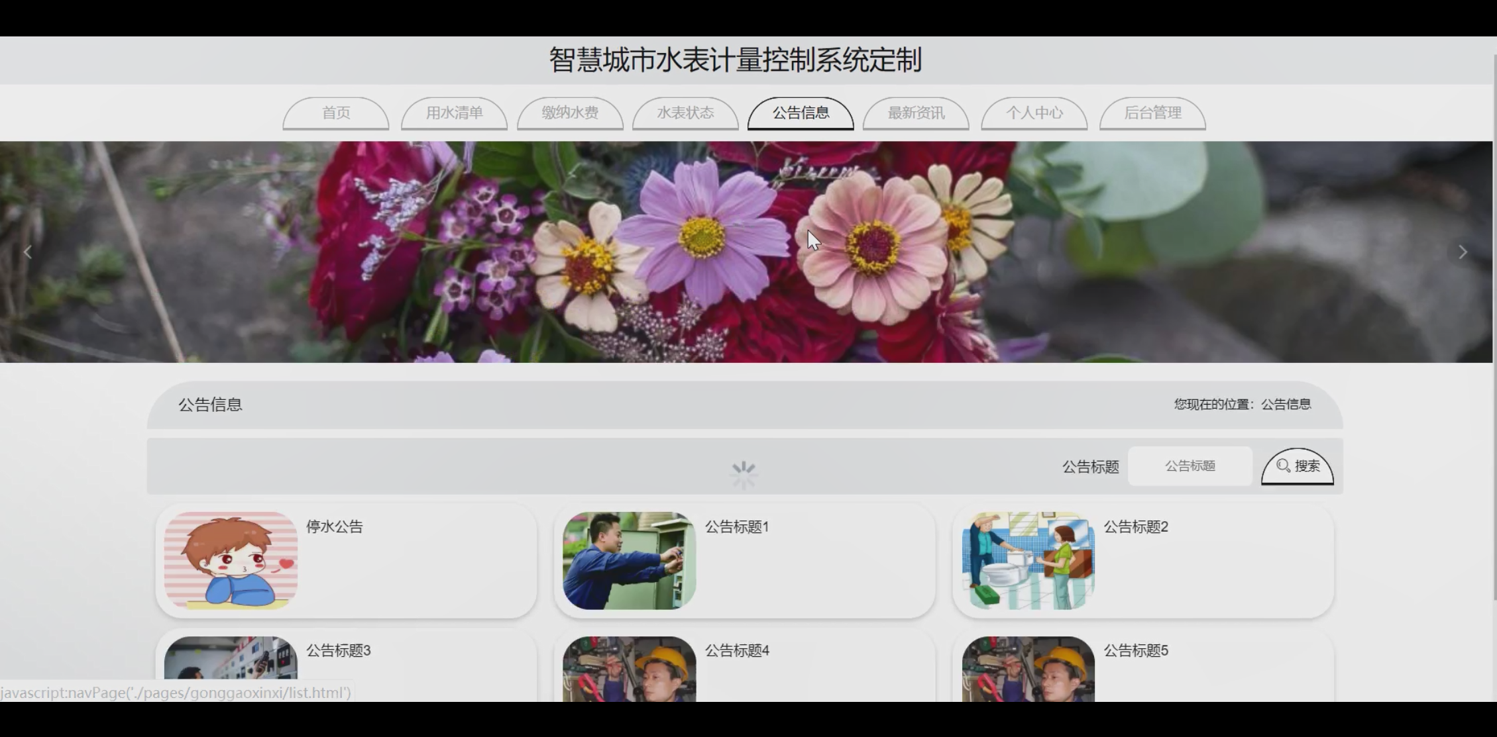
Task: Open the 首页 navigation tab
Action: [336, 113]
